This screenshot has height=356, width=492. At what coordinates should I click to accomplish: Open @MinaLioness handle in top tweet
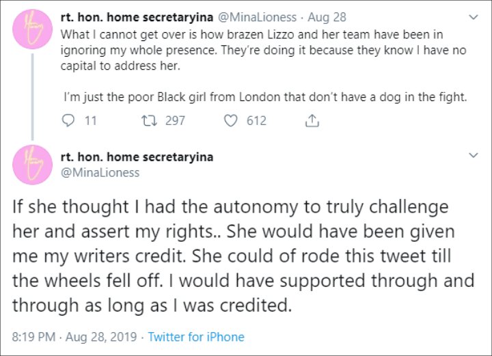(x=257, y=17)
